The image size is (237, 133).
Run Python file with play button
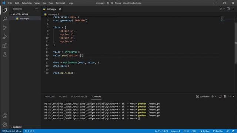[221, 9]
